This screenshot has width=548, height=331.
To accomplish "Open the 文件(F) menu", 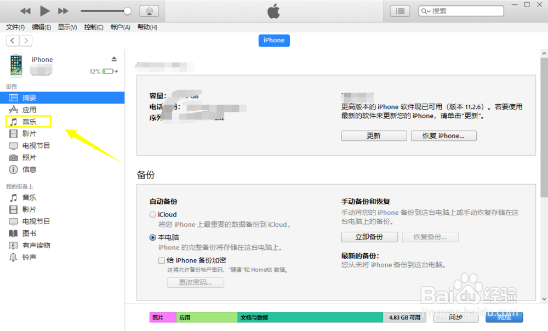I will [x=15, y=27].
